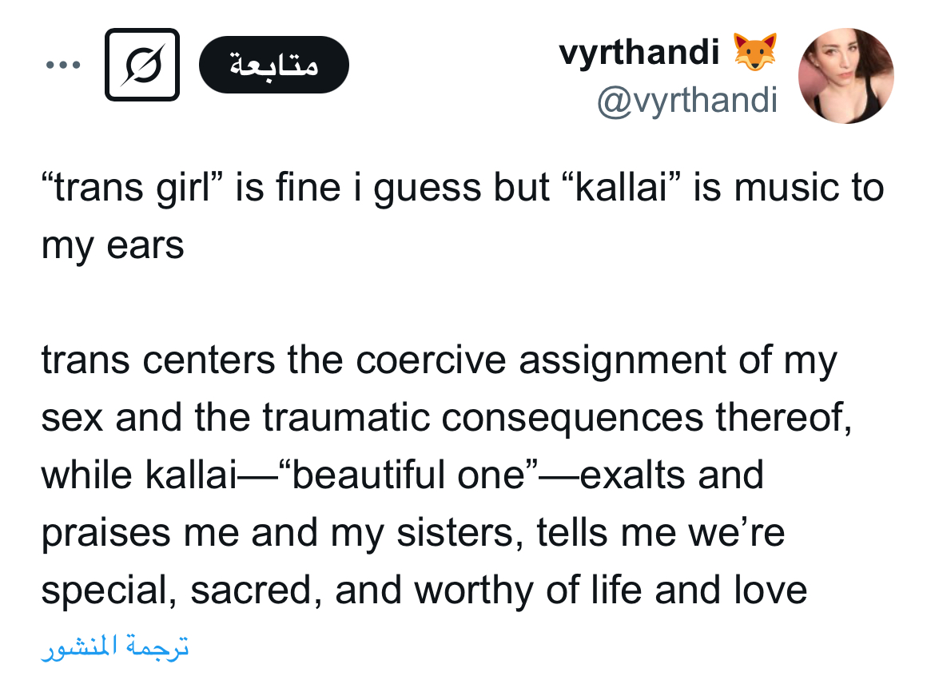Open the three-dot more options menu
Image resolution: width=935 pixels, height=684 pixels.
(x=63, y=65)
